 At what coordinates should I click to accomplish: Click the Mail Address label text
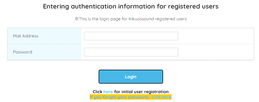[x=26, y=36]
